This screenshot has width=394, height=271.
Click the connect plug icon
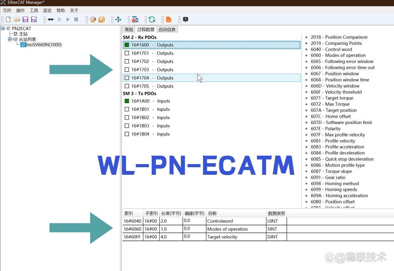point(51,20)
